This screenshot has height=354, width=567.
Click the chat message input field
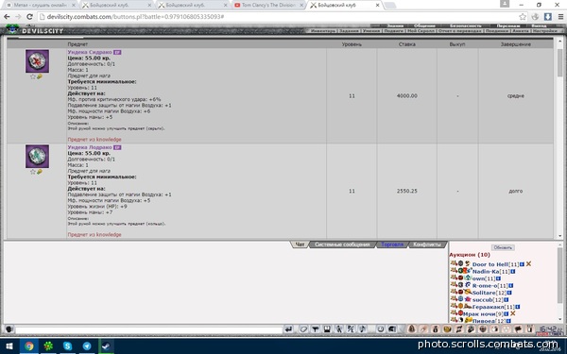point(148,329)
